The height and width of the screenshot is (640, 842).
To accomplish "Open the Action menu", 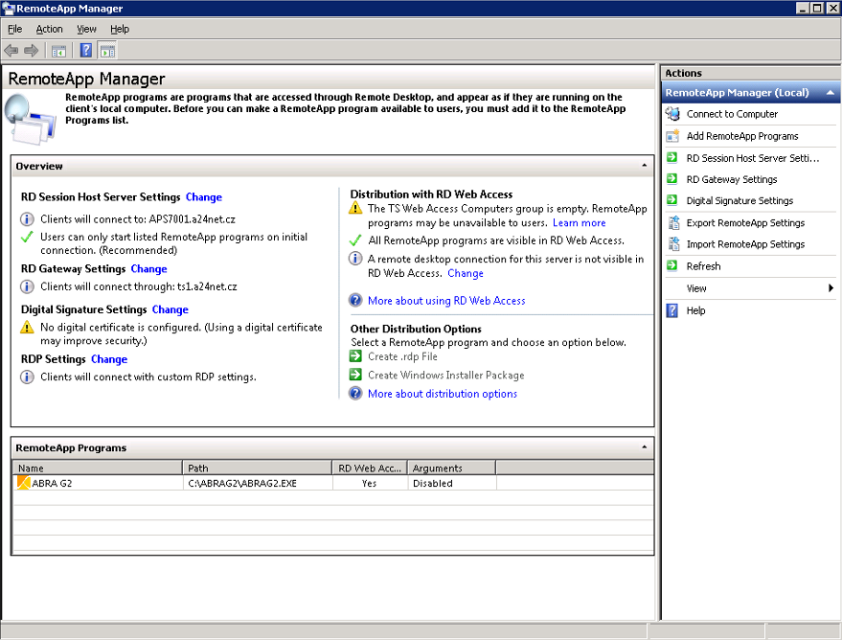I will tap(49, 30).
